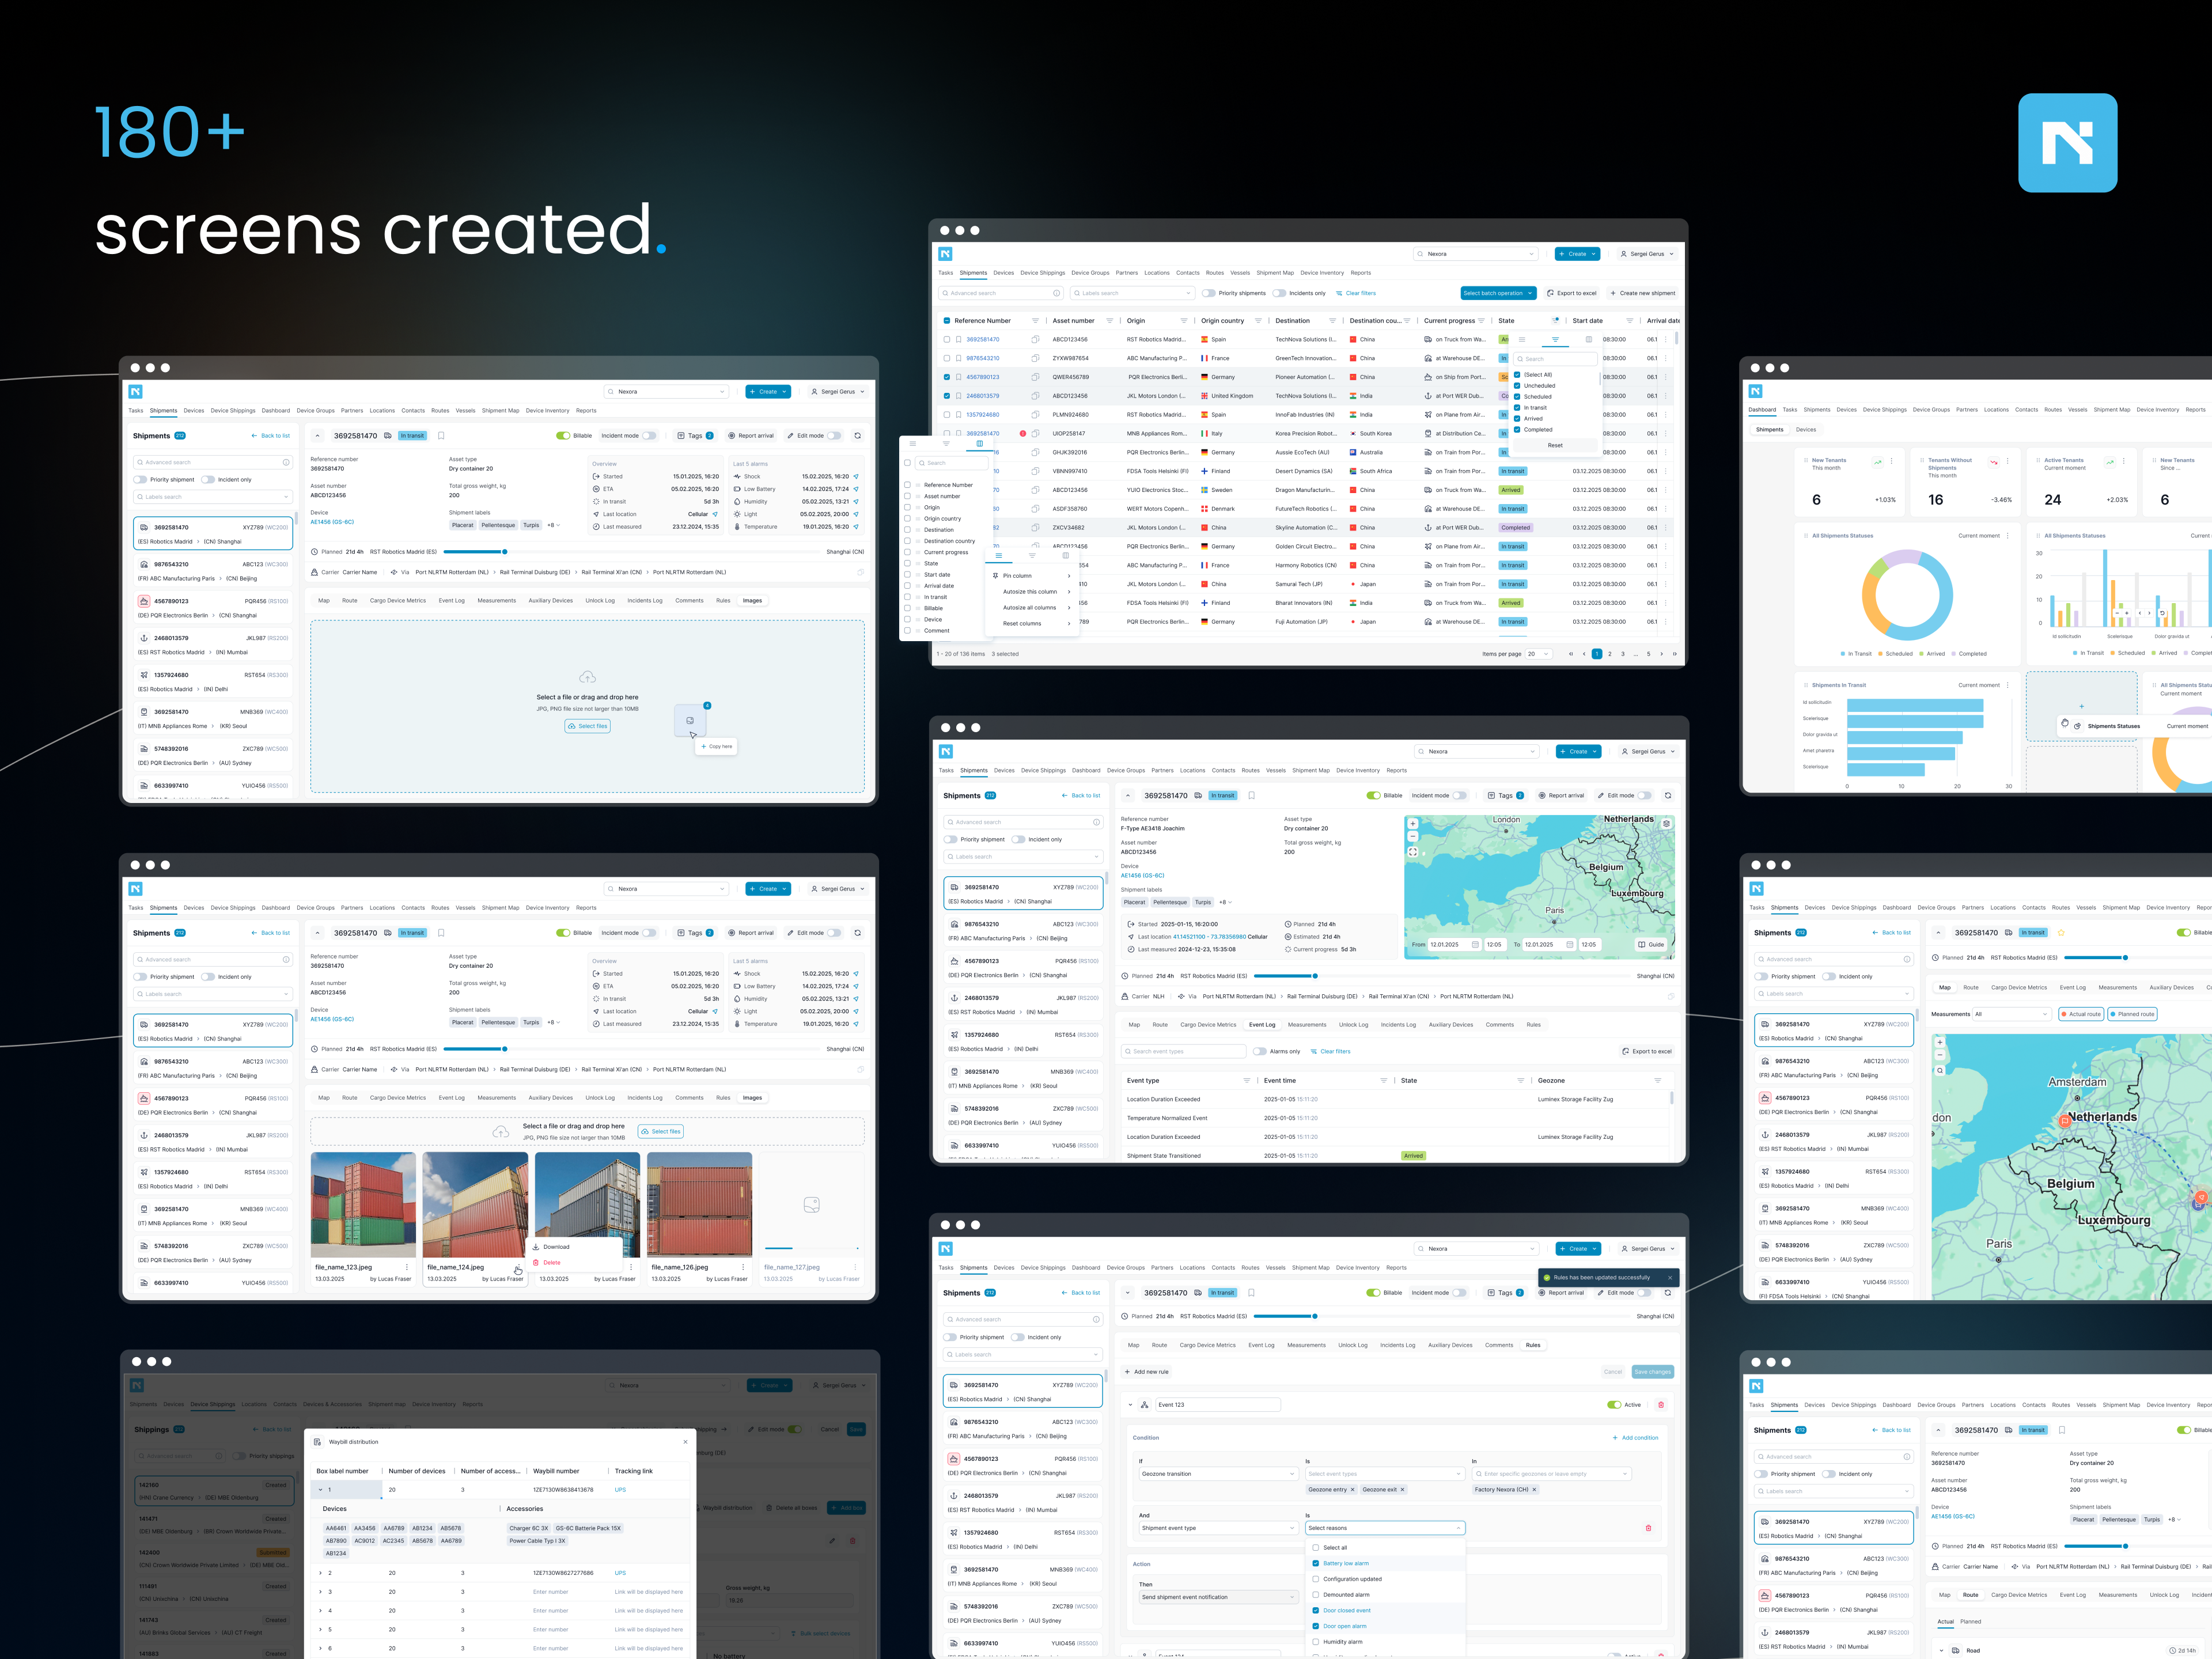Image resolution: width=2212 pixels, height=1659 pixels.
Task: Click the red trash icon beside Event 123
Action: point(1661,1405)
